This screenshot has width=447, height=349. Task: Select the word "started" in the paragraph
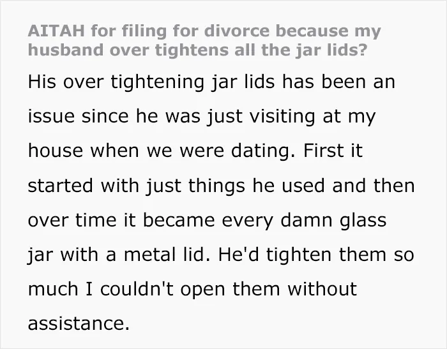coord(61,186)
